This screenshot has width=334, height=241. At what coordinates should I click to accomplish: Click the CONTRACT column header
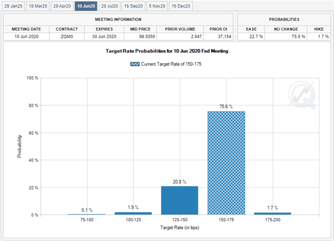[67, 29]
